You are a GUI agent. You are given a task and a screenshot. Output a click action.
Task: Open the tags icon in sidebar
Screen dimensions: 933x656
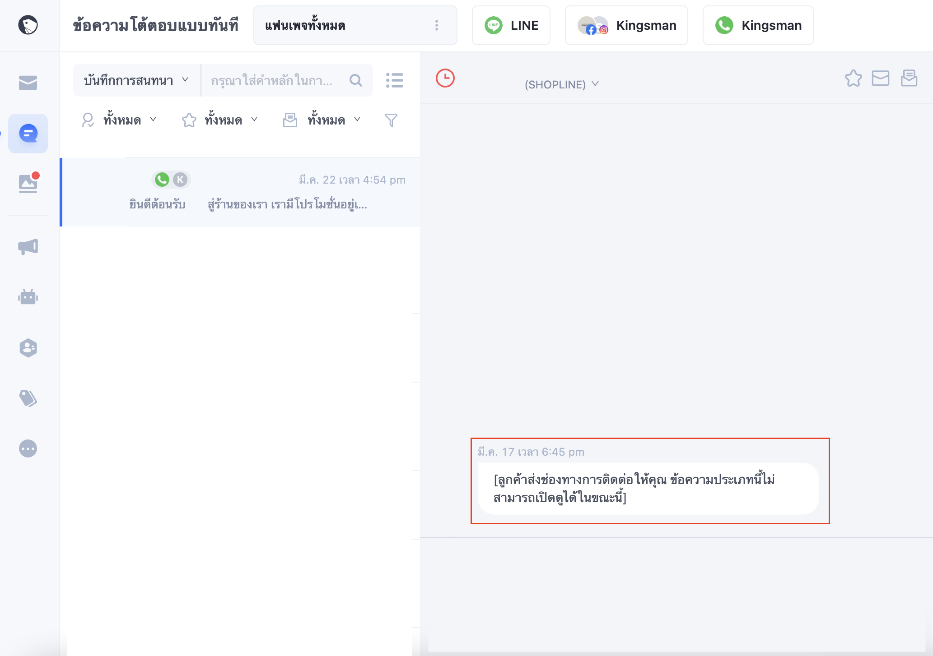(x=28, y=398)
